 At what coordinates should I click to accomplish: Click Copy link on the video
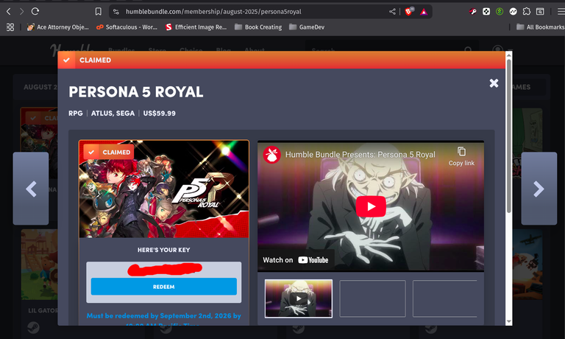click(x=461, y=156)
